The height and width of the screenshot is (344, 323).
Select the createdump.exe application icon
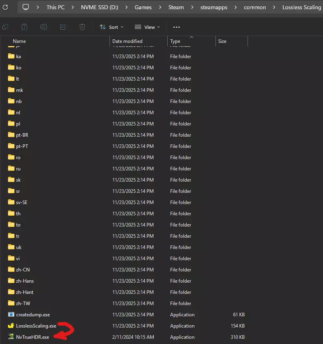[11, 314]
